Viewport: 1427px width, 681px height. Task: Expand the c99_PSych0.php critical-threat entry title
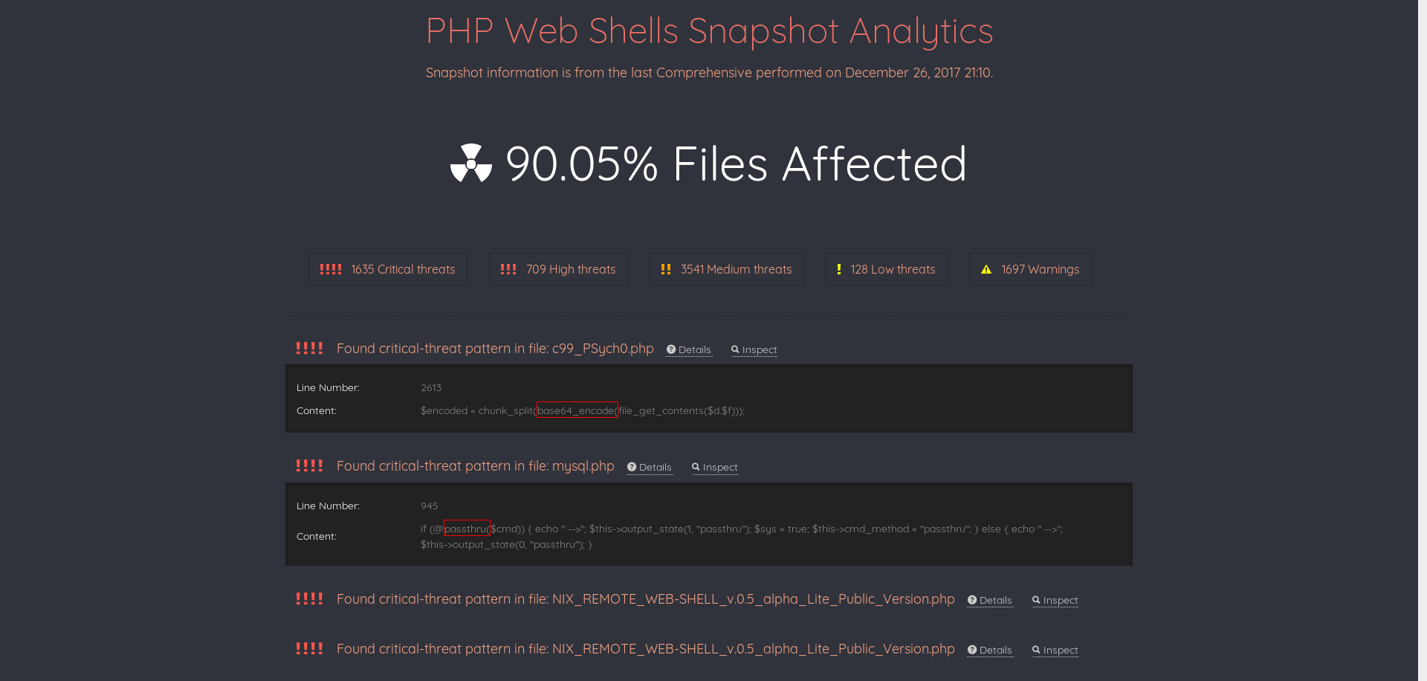(x=495, y=349)
